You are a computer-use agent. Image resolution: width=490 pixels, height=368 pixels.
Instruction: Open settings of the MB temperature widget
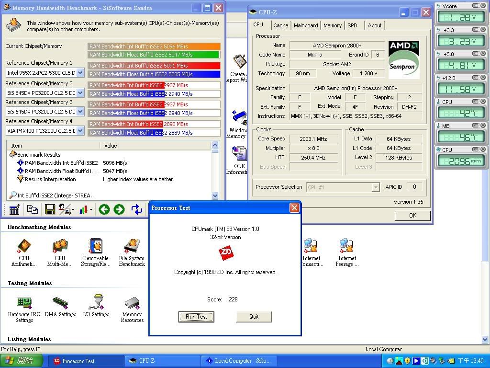point(476,126)
